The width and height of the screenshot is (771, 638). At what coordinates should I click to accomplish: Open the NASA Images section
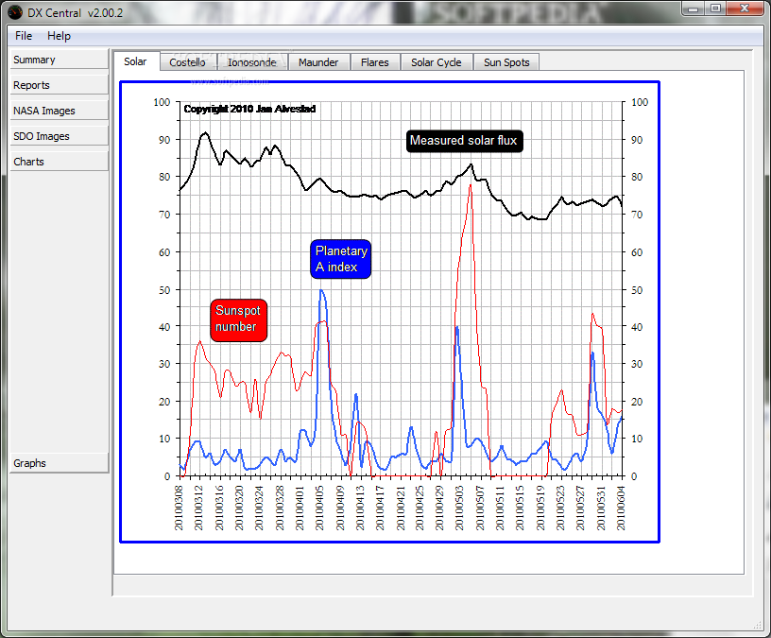[x=59, y=111]
